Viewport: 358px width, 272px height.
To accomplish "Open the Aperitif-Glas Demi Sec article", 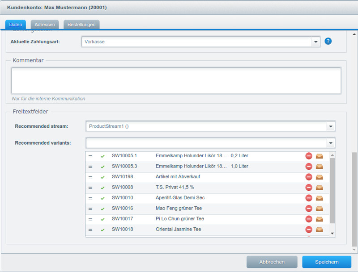I will [319, 198].
